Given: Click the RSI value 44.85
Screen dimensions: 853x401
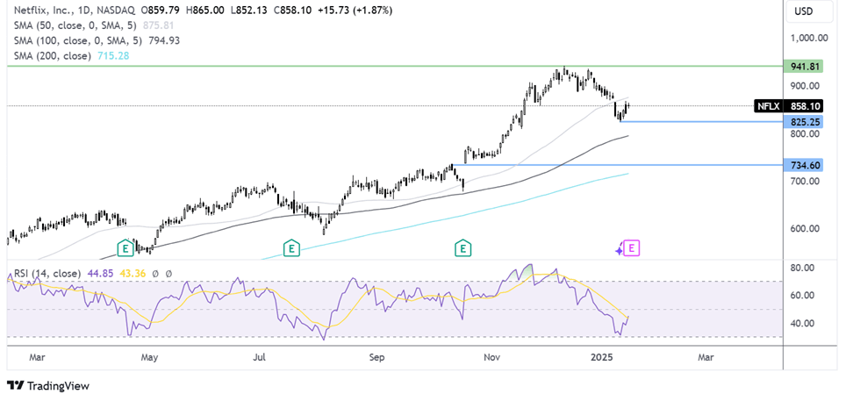Looking at the screenshot, I should (x=100, y=273).
